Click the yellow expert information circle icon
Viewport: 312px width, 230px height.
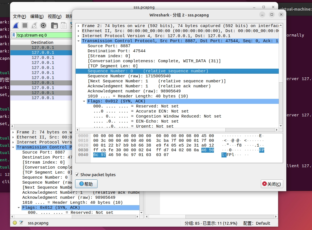[x=15, y=223]
